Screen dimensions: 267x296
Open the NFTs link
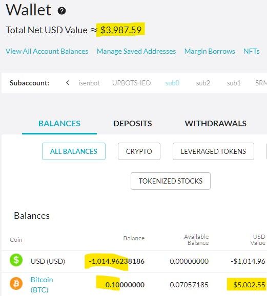click(x=252, y=51)
